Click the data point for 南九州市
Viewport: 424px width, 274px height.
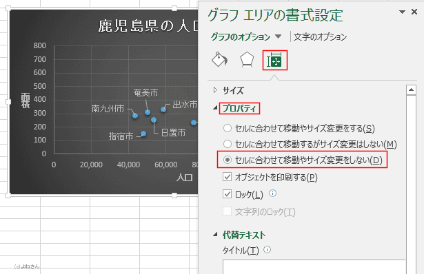tap(135, 116)
